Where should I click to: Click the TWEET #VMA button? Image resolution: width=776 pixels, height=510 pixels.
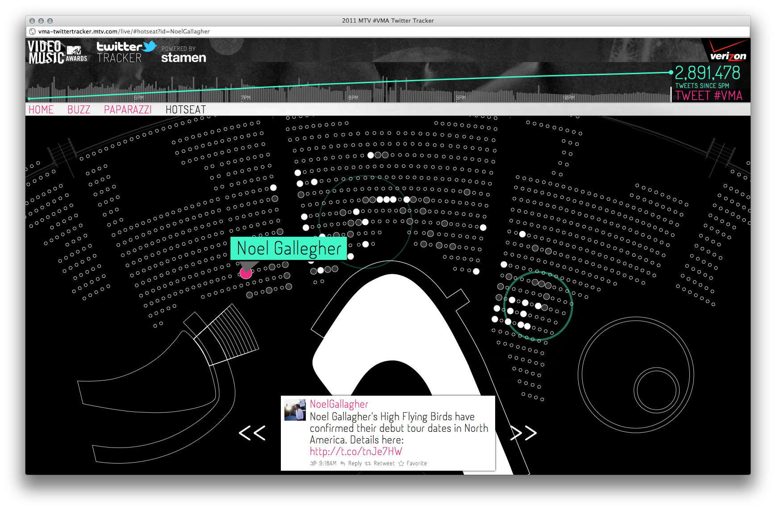coord(708,96)
